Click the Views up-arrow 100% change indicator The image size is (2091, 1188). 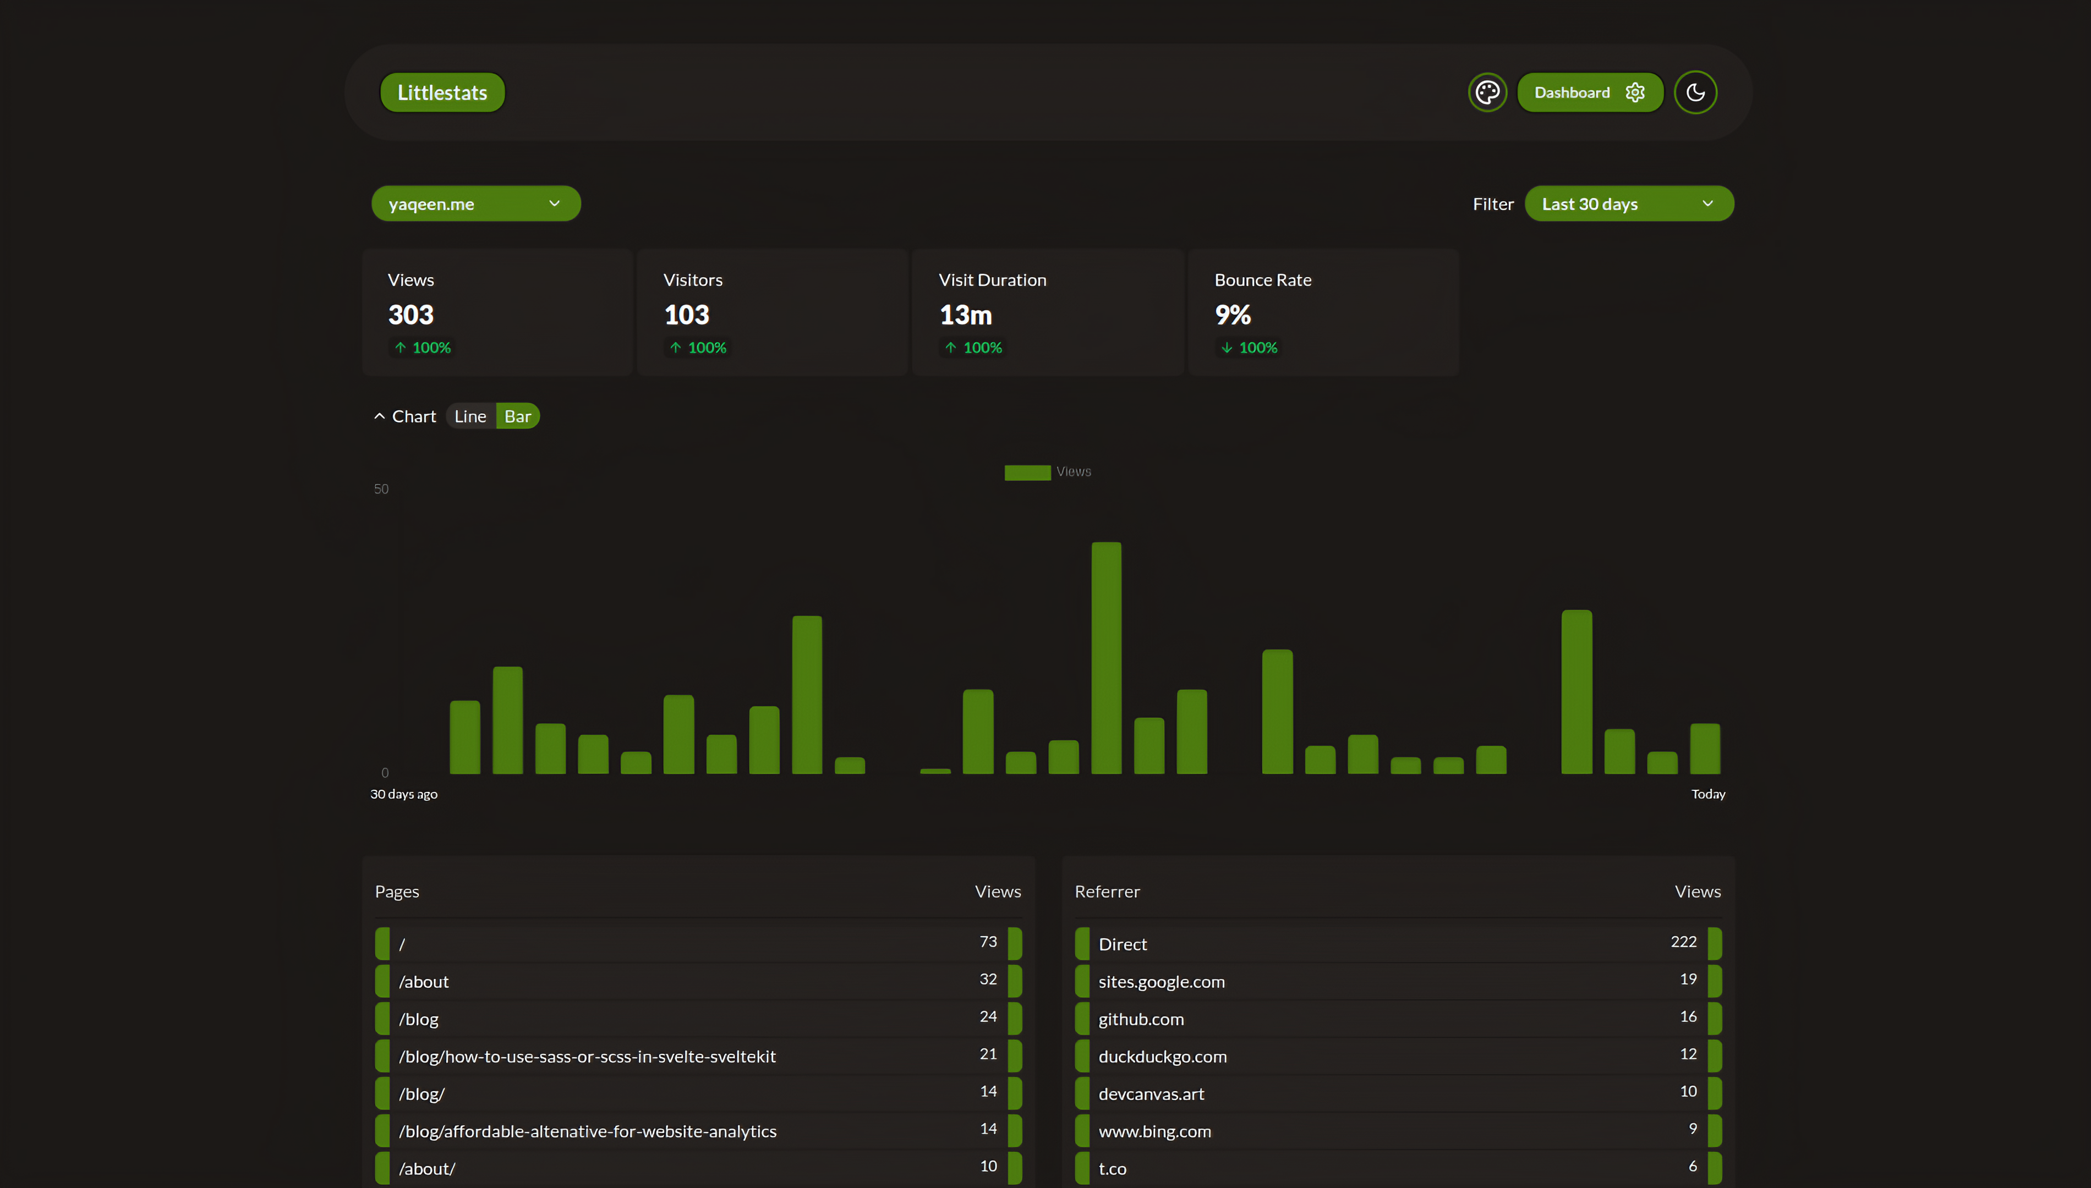pyautogui.click(x=422, y=348)
